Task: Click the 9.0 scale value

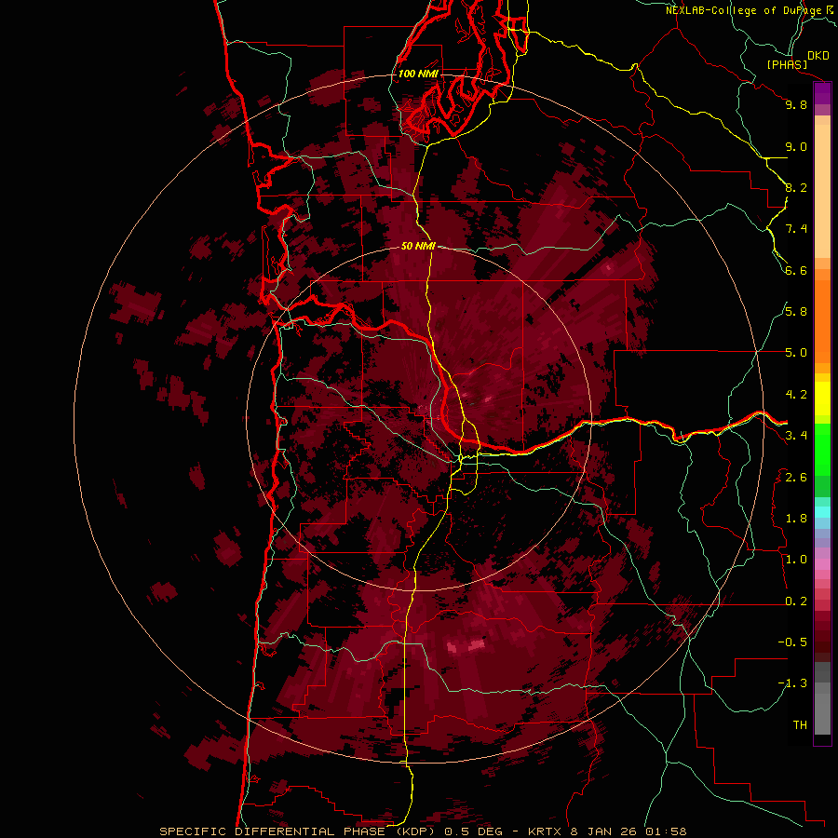Action: 796,146
